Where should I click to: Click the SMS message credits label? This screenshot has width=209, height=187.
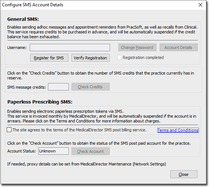26,87
